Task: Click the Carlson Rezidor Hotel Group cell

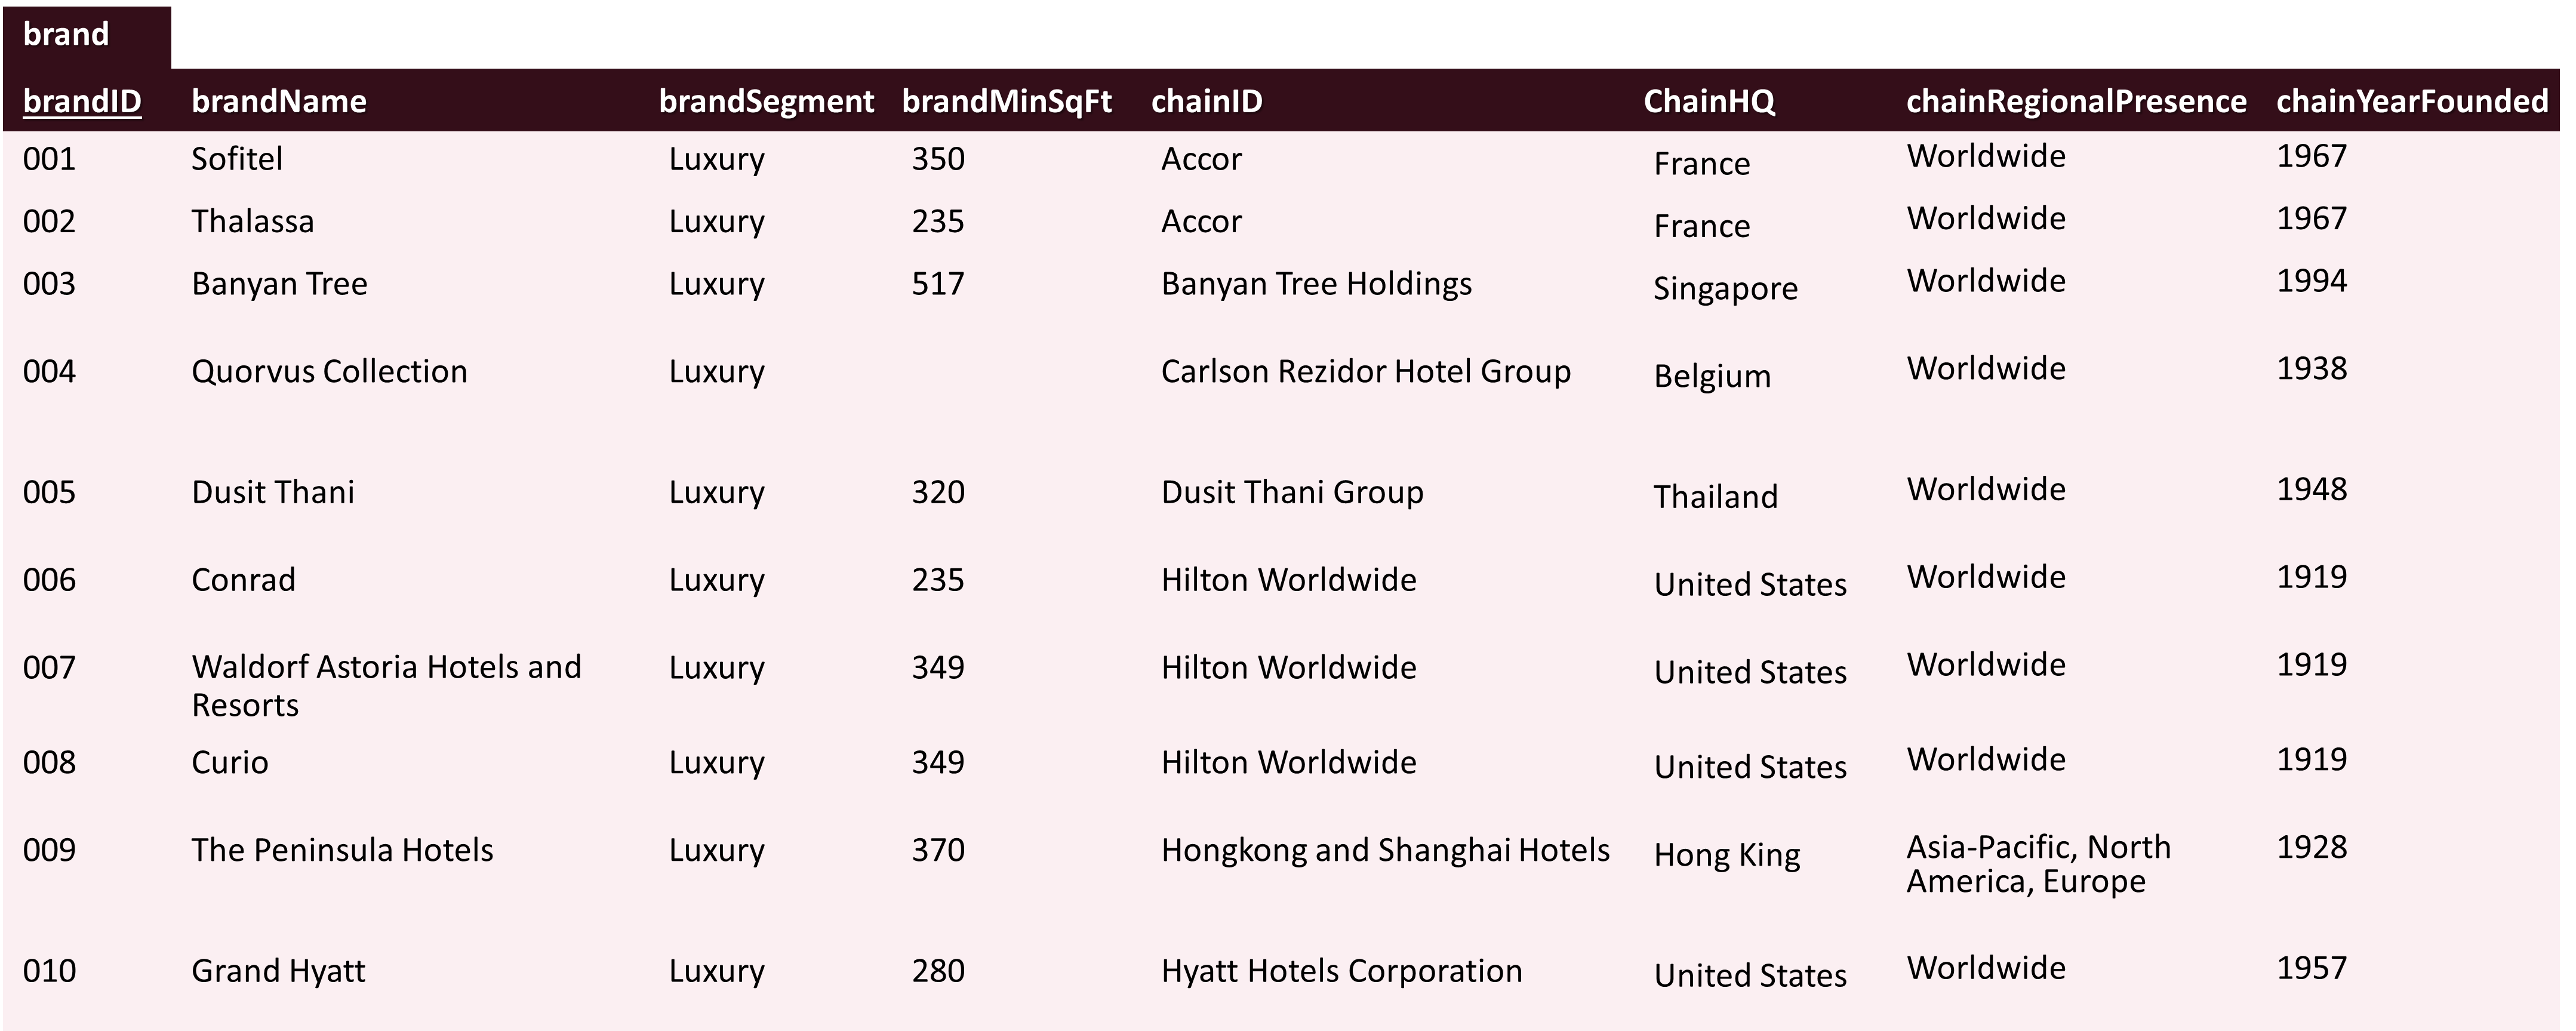Action: [1365, 372]
